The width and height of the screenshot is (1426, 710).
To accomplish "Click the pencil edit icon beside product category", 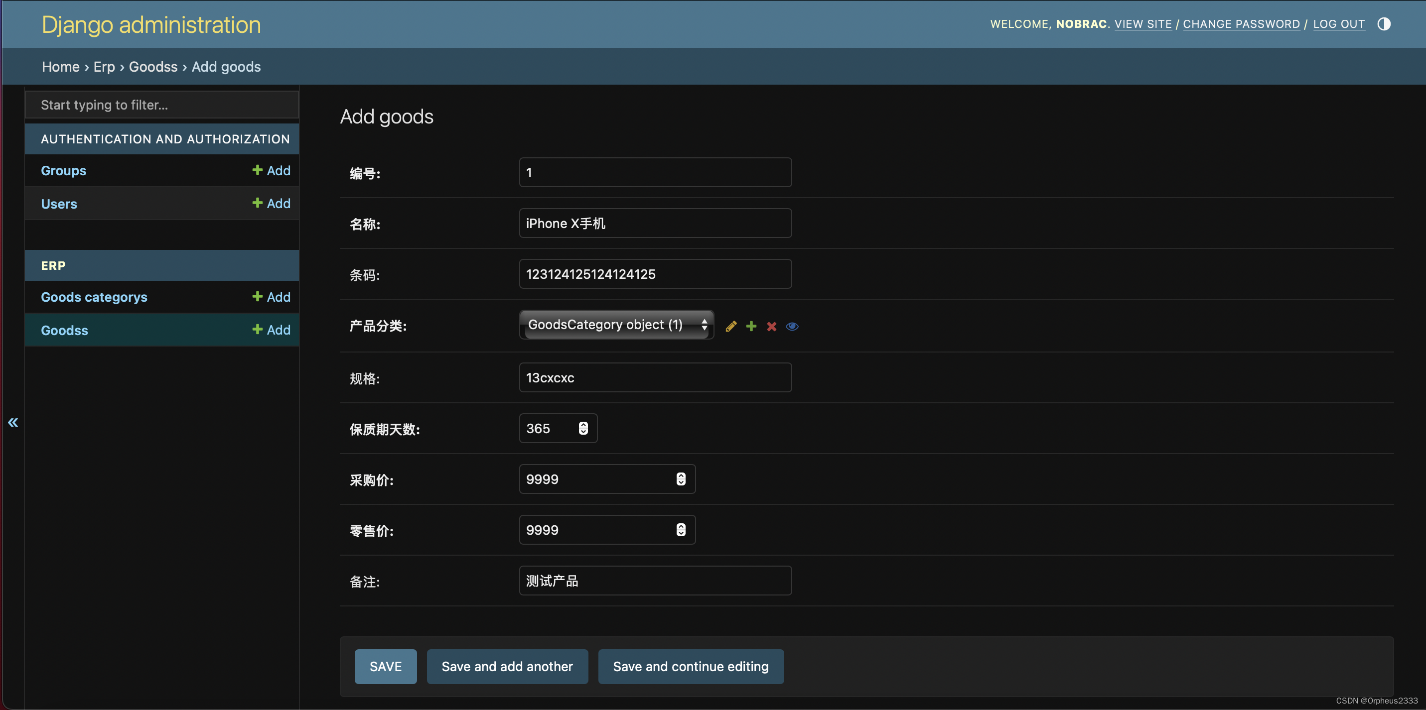I will (731, 327).
